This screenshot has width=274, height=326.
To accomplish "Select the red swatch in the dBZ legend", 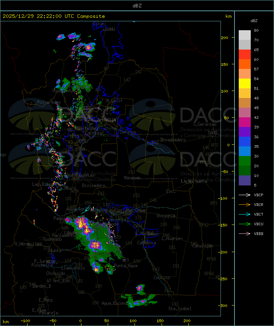I will [x=245, y=55].
